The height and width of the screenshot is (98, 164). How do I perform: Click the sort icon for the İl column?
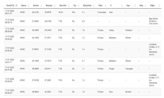(122, 6)
